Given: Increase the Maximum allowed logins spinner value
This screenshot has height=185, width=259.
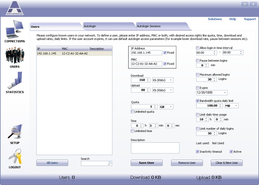Looking at the screenshot, I should coord(215,78).
